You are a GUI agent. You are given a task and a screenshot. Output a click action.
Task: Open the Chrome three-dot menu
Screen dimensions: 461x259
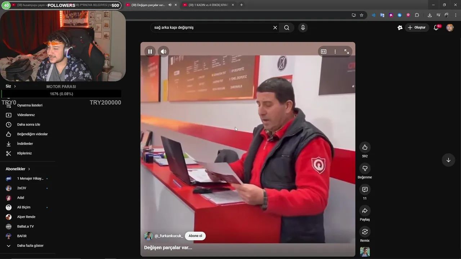pos(456,15)
